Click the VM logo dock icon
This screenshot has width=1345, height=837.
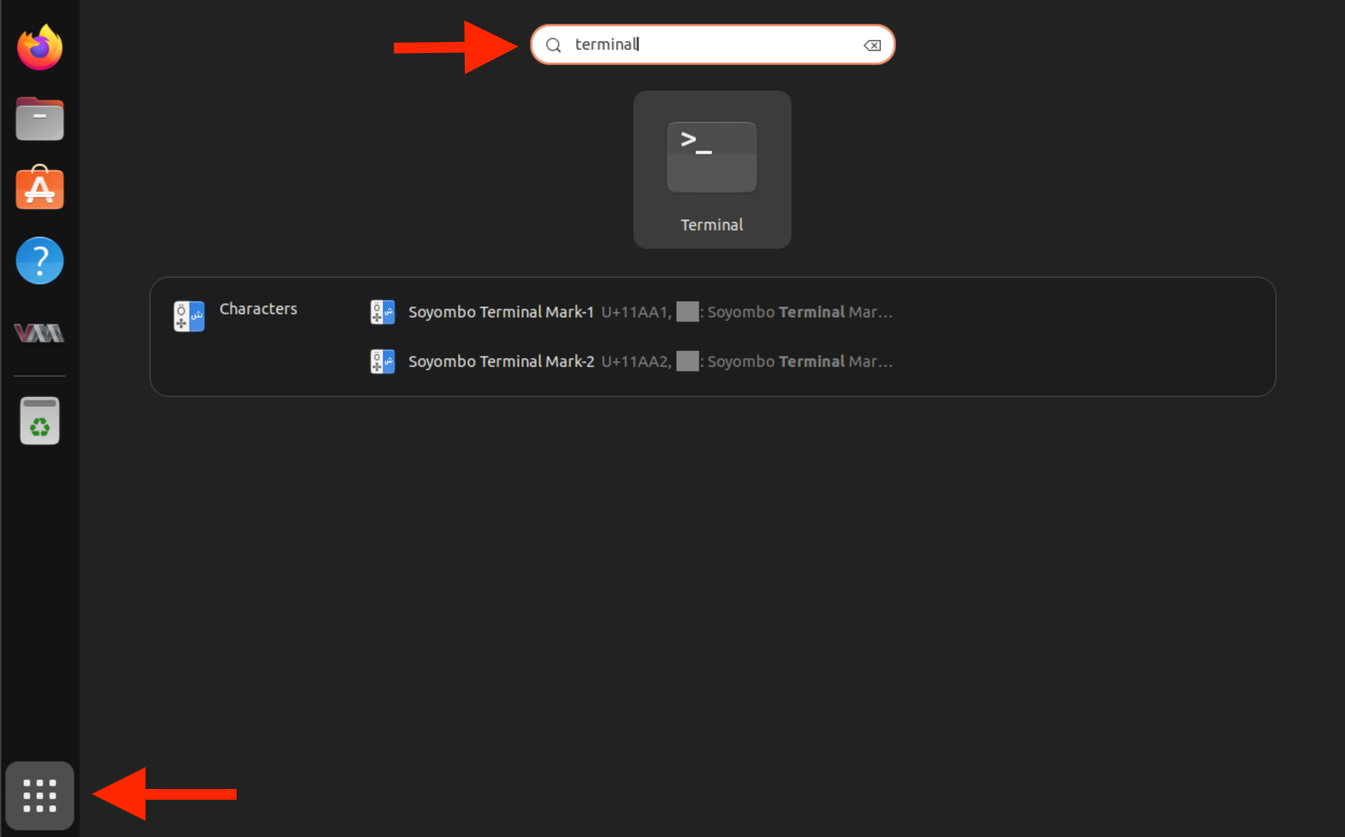40,333
